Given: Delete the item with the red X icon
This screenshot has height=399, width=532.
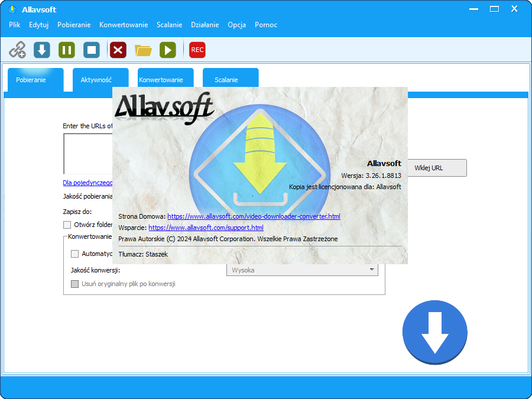Looking at the screenshot, I should [x=118, y=50].
